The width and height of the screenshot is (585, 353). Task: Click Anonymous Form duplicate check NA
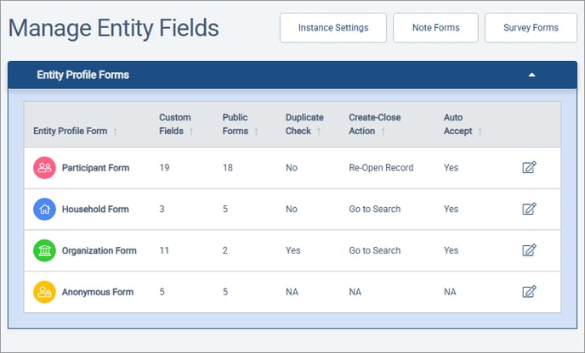(x=292, y=292)
